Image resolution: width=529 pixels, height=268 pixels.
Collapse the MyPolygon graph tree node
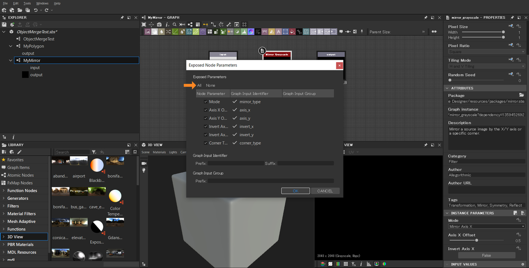tap(11, 46)
